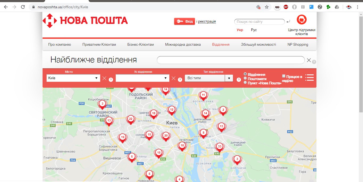Open the Приватним Клієнтам menu
This screenshot has width=363, height=182.
[99, 45]
